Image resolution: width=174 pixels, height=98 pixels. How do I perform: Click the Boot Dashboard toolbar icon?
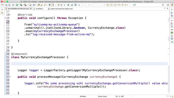tap(72, 5)
